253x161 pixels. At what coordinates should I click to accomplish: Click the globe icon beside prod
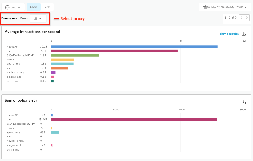tap(7, 7)
